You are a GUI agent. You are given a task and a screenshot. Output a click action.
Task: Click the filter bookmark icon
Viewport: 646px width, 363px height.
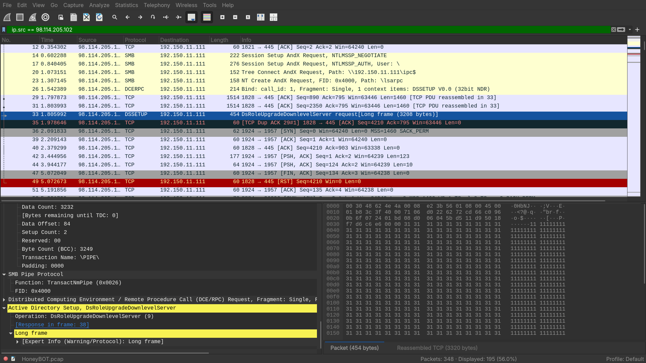point(4,30)
